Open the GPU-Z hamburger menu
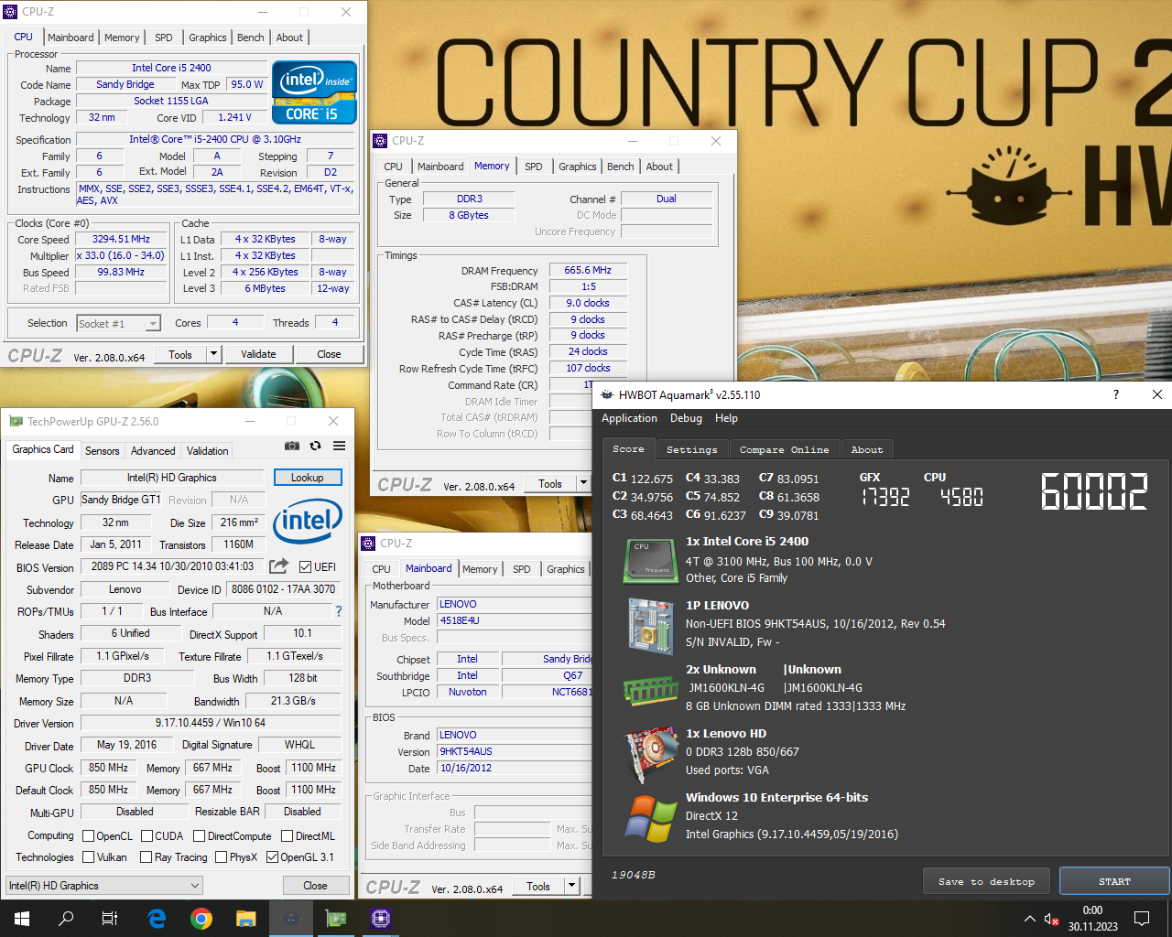Viewport: 1172px width, 937px height. (x=339, y=446)
